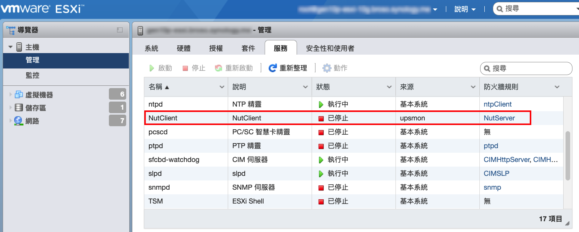Expand the 網路 tree node arrow
579x232 pixels.
(x=11, y=121)
